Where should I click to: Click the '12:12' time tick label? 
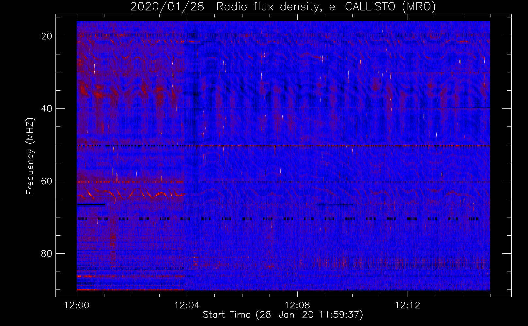[x=408, y=305]
